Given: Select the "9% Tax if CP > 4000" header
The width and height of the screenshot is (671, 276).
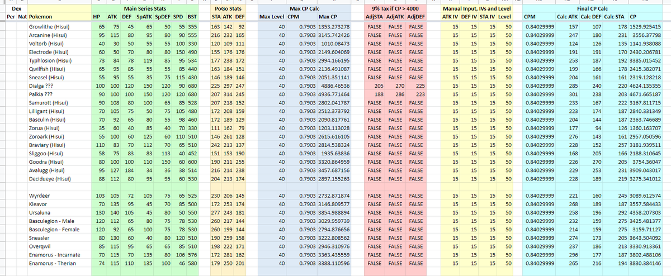Looking at the screenshot, I should (395, 9).
